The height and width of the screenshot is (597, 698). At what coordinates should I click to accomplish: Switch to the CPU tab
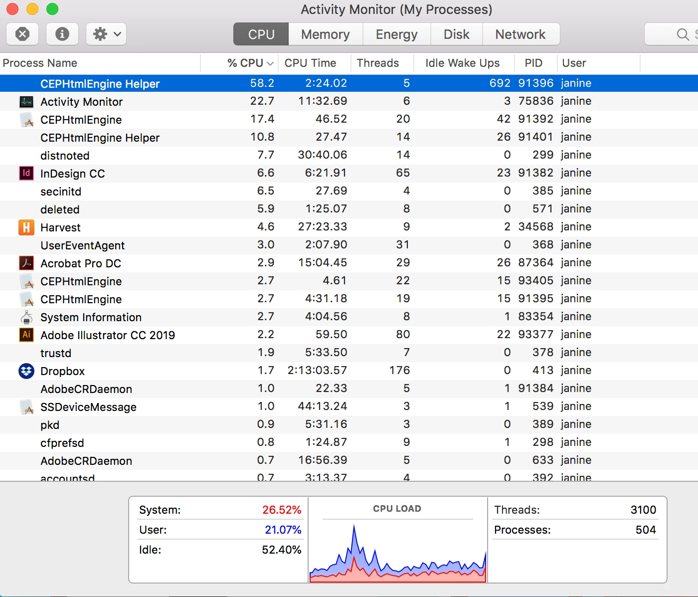pyautogui.click(x=261, y=34)
